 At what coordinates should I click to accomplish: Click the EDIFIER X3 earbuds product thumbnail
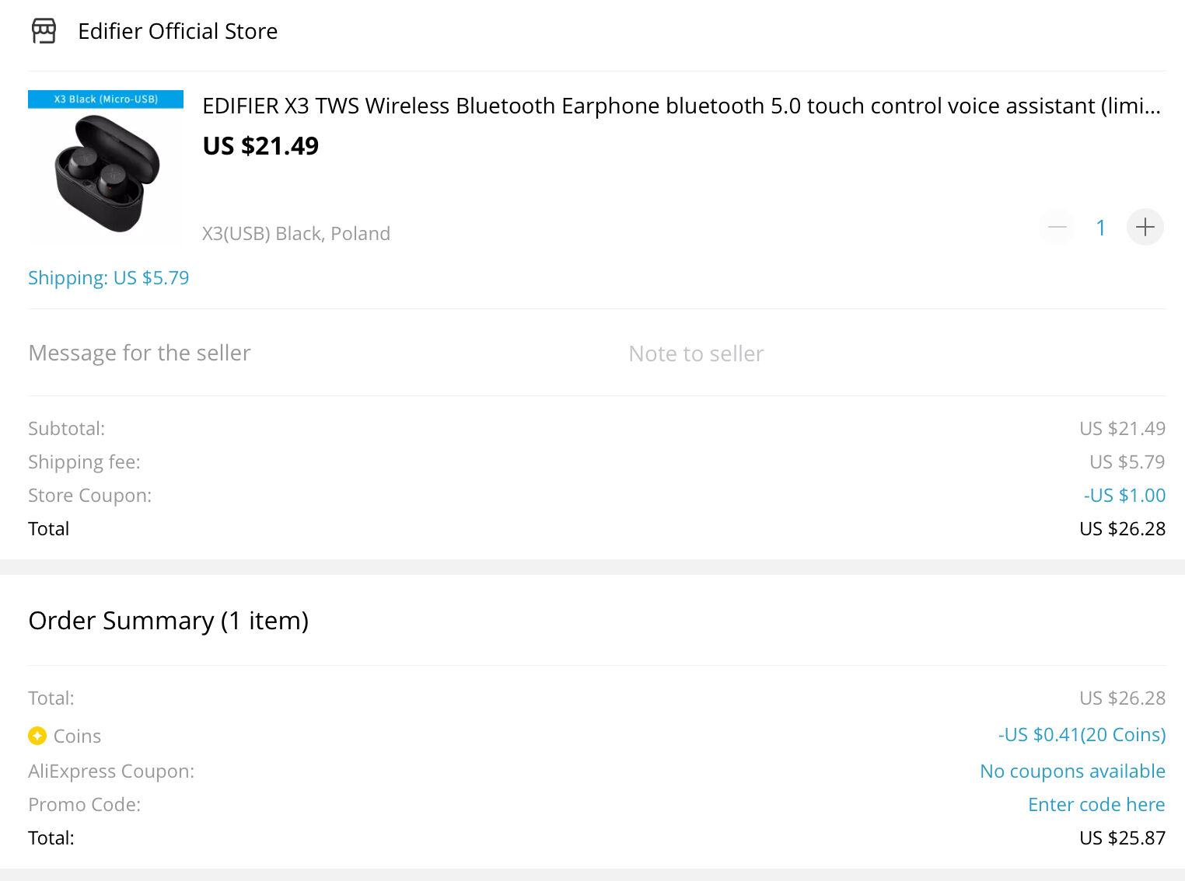(106, 166)
